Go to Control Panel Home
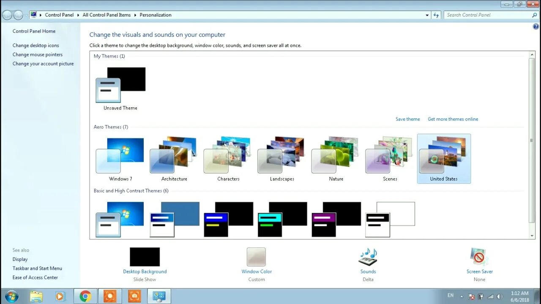This screenshot has height=304, width=541. 34,31
